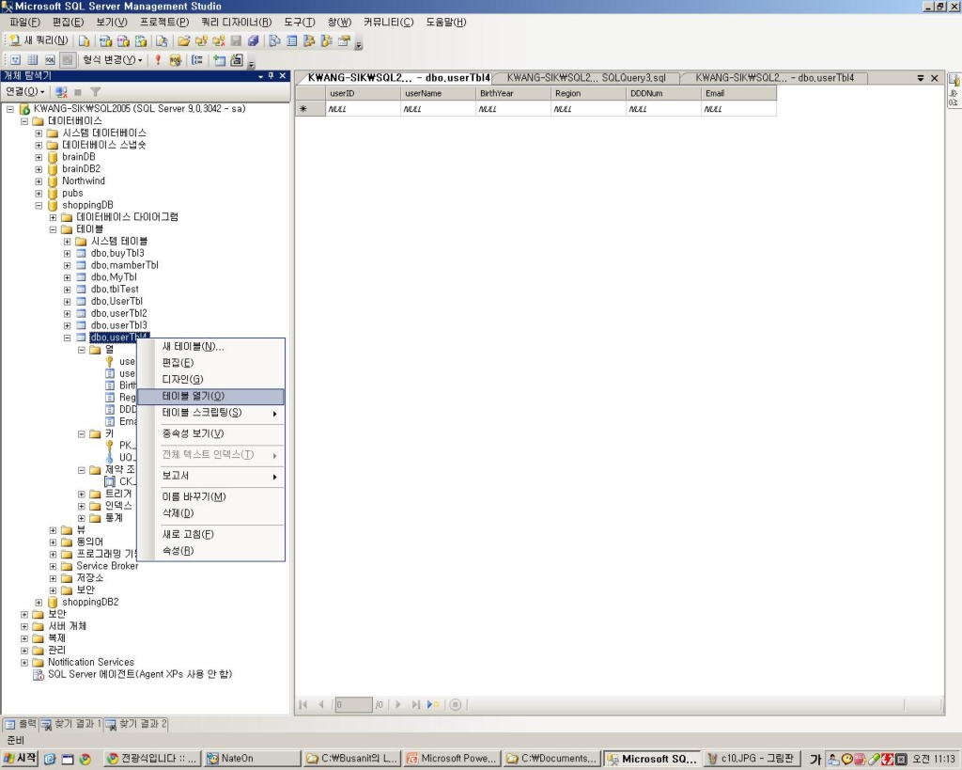Click the Save All icon in toolbar
This screenshot has width=962, height=770.
(x=253, y=41)
